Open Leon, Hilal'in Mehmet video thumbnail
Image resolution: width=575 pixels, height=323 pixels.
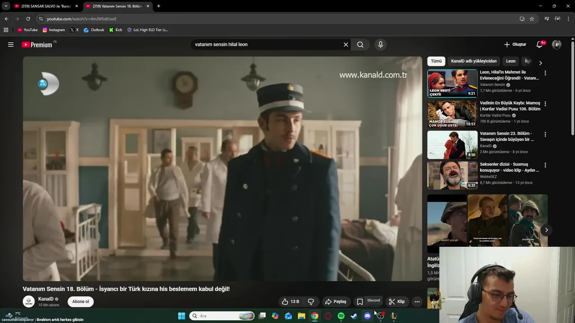point(452,83)
